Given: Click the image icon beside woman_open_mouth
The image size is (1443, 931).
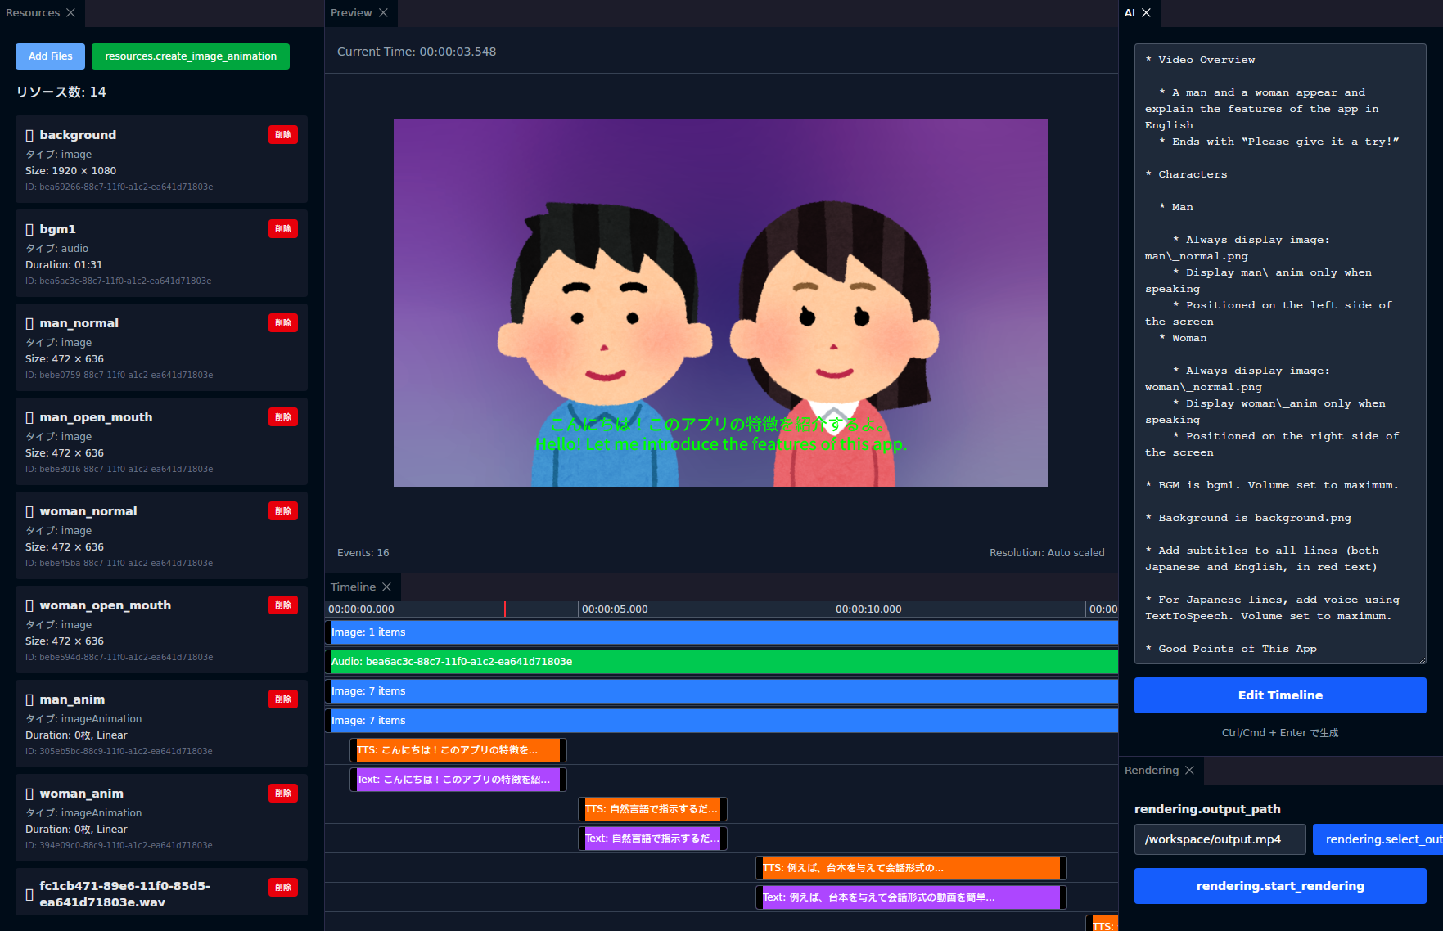Looking at the screenshot, I should 30,605.
